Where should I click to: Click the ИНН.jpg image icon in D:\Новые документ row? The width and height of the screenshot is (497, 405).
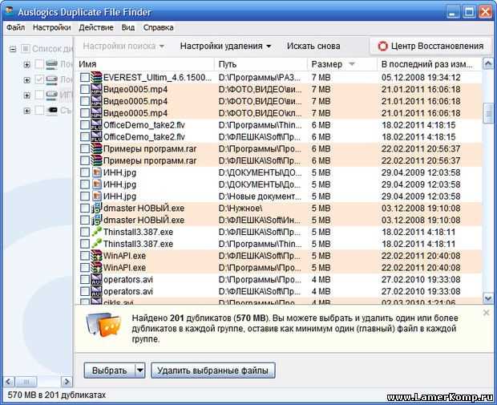coord(96,196)
